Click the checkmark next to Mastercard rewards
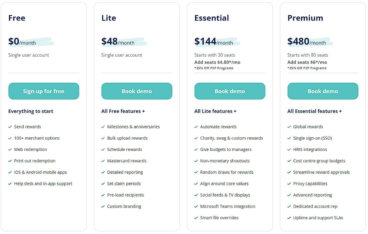This screenshot has height=234, width=368. pos(103,161)
